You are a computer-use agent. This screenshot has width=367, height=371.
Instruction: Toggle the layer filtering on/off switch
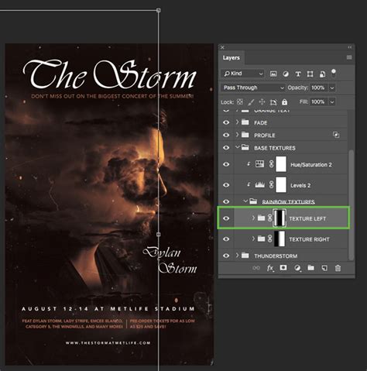click(x=334, y=73)
